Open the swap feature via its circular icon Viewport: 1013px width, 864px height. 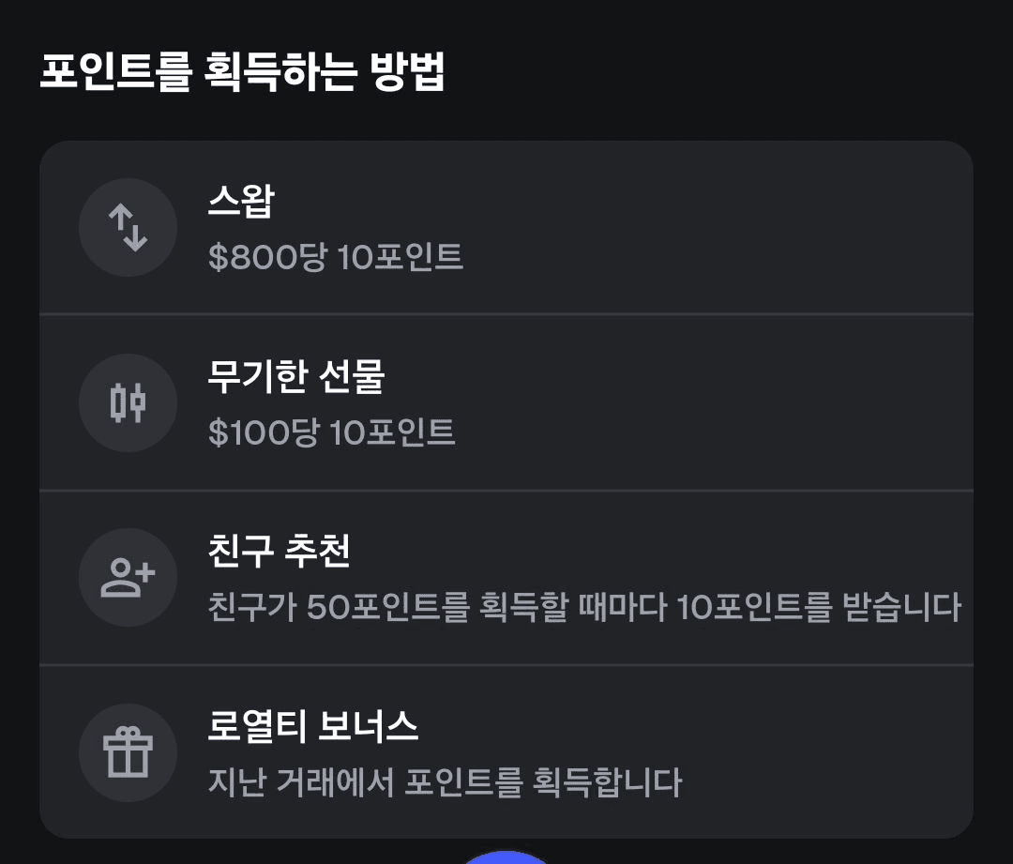tap(128, 227)
